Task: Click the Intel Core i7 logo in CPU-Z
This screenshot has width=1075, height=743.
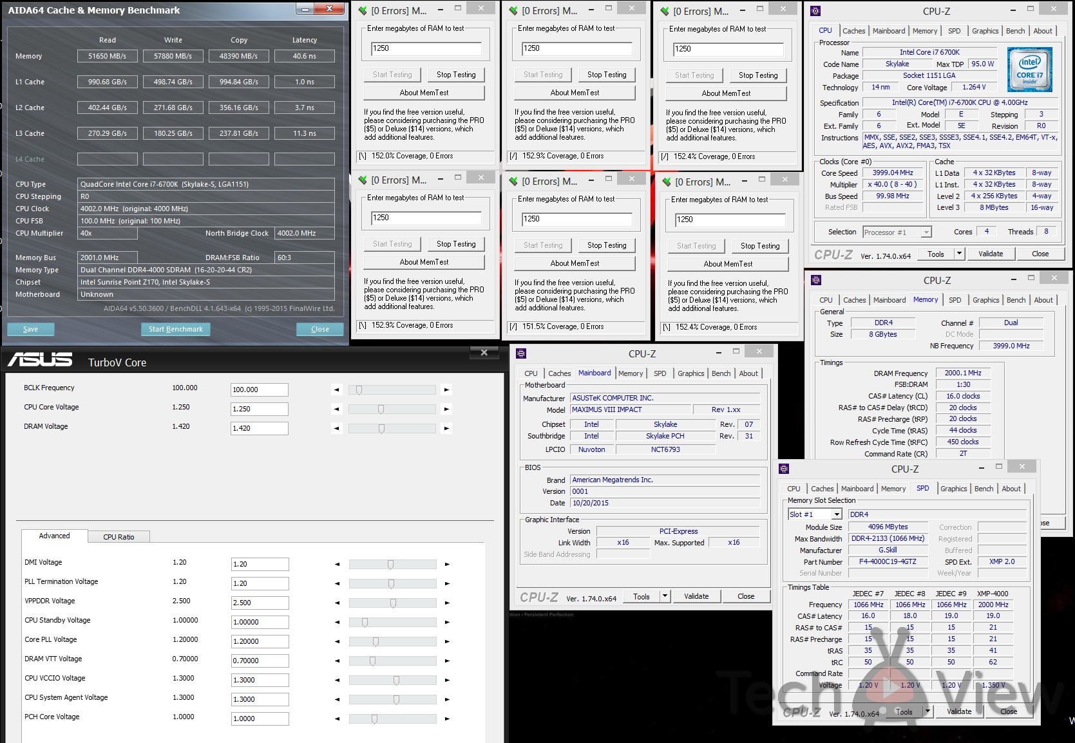Action: (x=1029, y=70)
